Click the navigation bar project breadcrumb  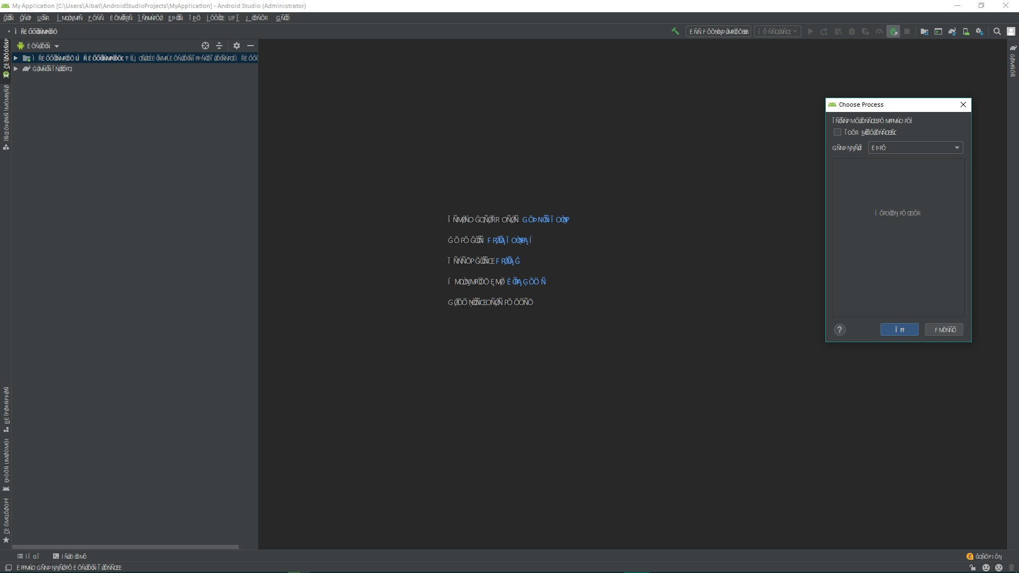(35, 32)
